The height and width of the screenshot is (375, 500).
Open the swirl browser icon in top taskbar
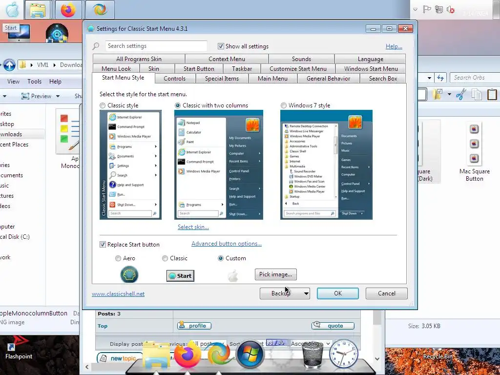(100, 10)
